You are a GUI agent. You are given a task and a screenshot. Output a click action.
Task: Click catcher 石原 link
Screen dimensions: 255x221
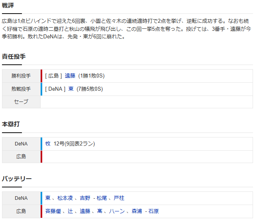click(153, 211)
